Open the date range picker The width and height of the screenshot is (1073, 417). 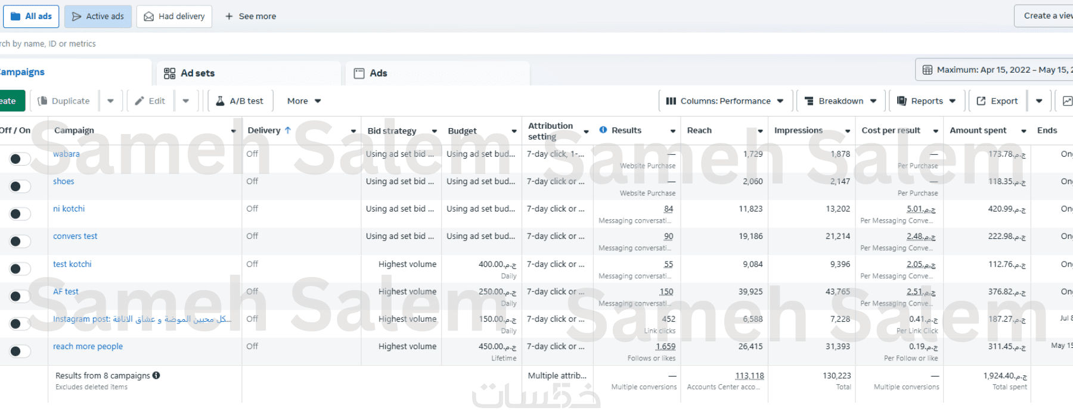click(994, 70)
